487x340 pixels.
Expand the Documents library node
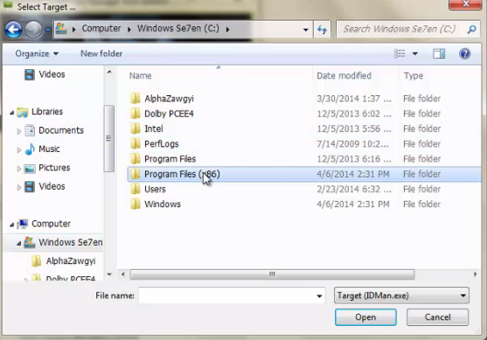(19, 131)
